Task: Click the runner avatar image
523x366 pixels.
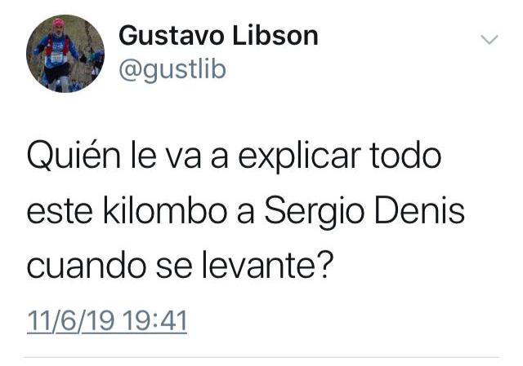Action: coord(65,54)
